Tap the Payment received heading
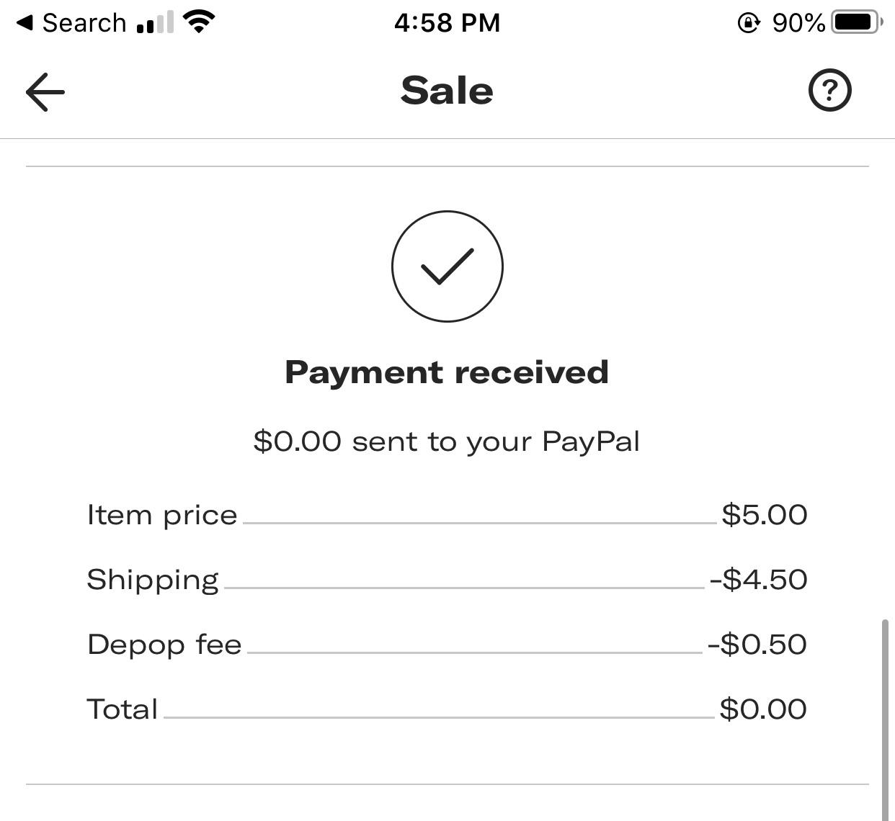895x821 pixels. click(447, 372)
